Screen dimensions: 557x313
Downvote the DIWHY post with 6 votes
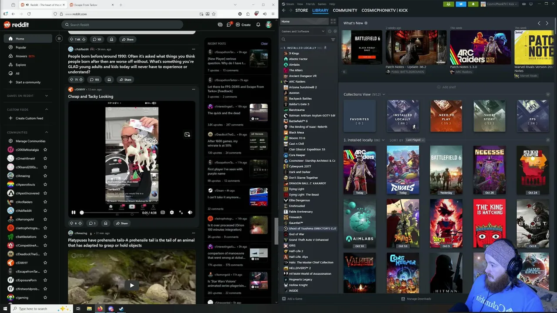tap(81, 223)
